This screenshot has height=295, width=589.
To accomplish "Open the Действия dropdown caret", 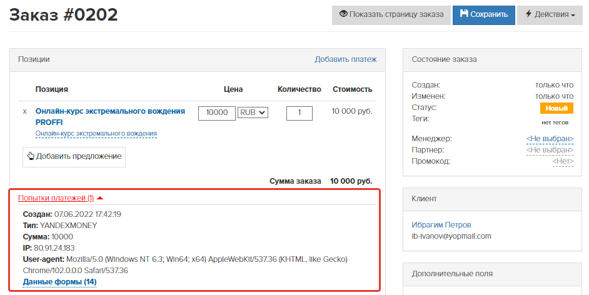I will [573, 16].
